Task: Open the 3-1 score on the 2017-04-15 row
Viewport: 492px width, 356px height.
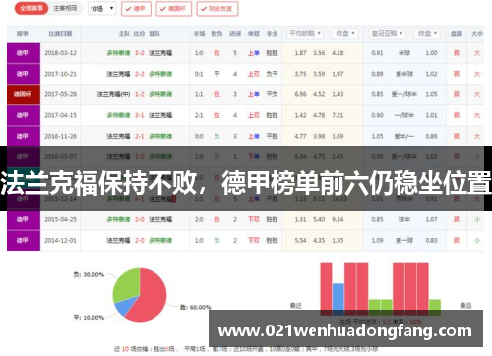Action: pyautogui.click(x=140, y=115)
